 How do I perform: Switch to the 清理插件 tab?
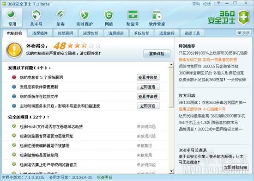[x=40, y=33]
